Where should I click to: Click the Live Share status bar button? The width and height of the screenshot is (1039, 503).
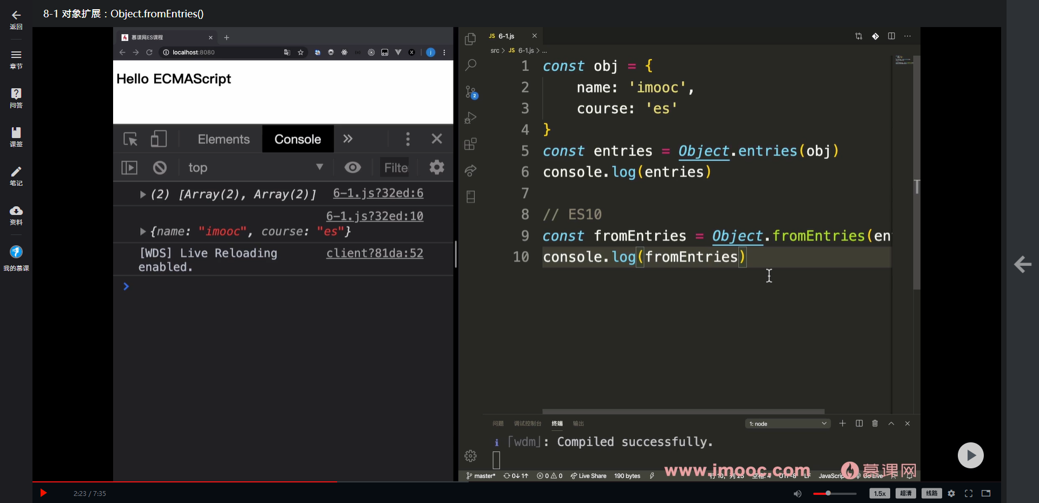[x=588, y=476]
